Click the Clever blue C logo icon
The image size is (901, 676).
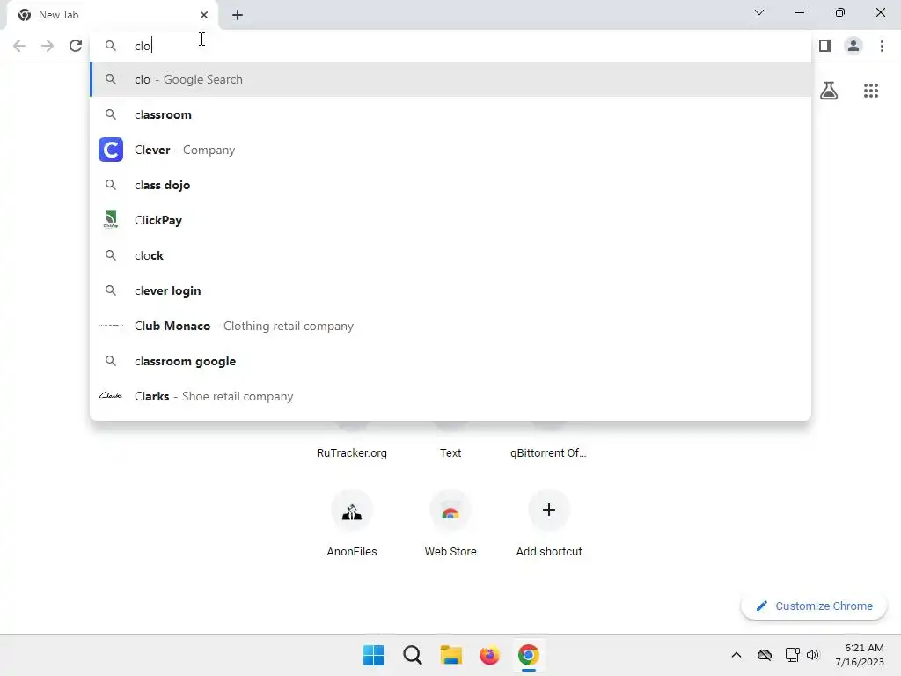(x=111, y=150)
